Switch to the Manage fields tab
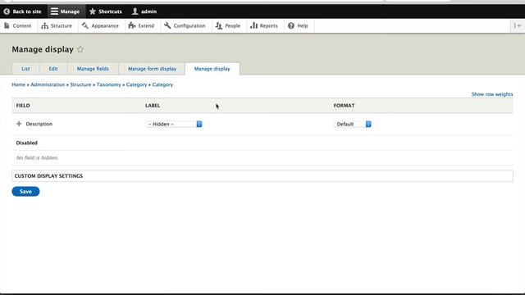Viewport: 525px width, 295px height. [93, 69]
